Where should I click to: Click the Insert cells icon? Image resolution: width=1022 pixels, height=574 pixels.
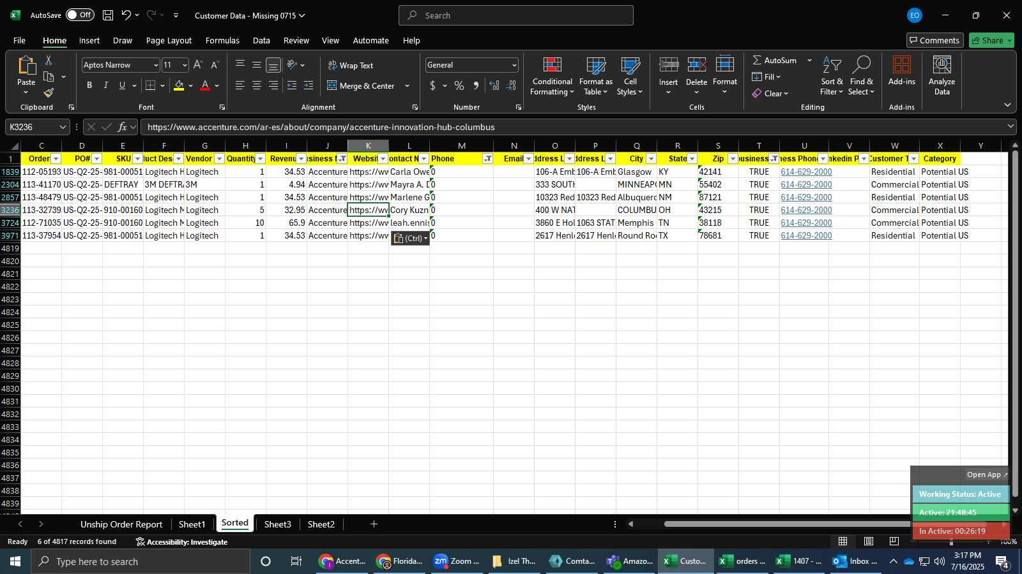pyautogui.click(x=669, y=65)
